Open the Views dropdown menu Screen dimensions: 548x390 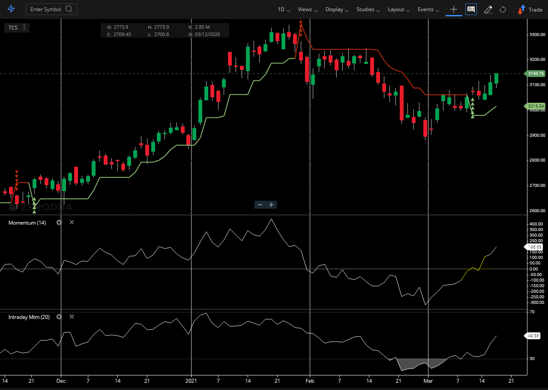pos(308,9)
